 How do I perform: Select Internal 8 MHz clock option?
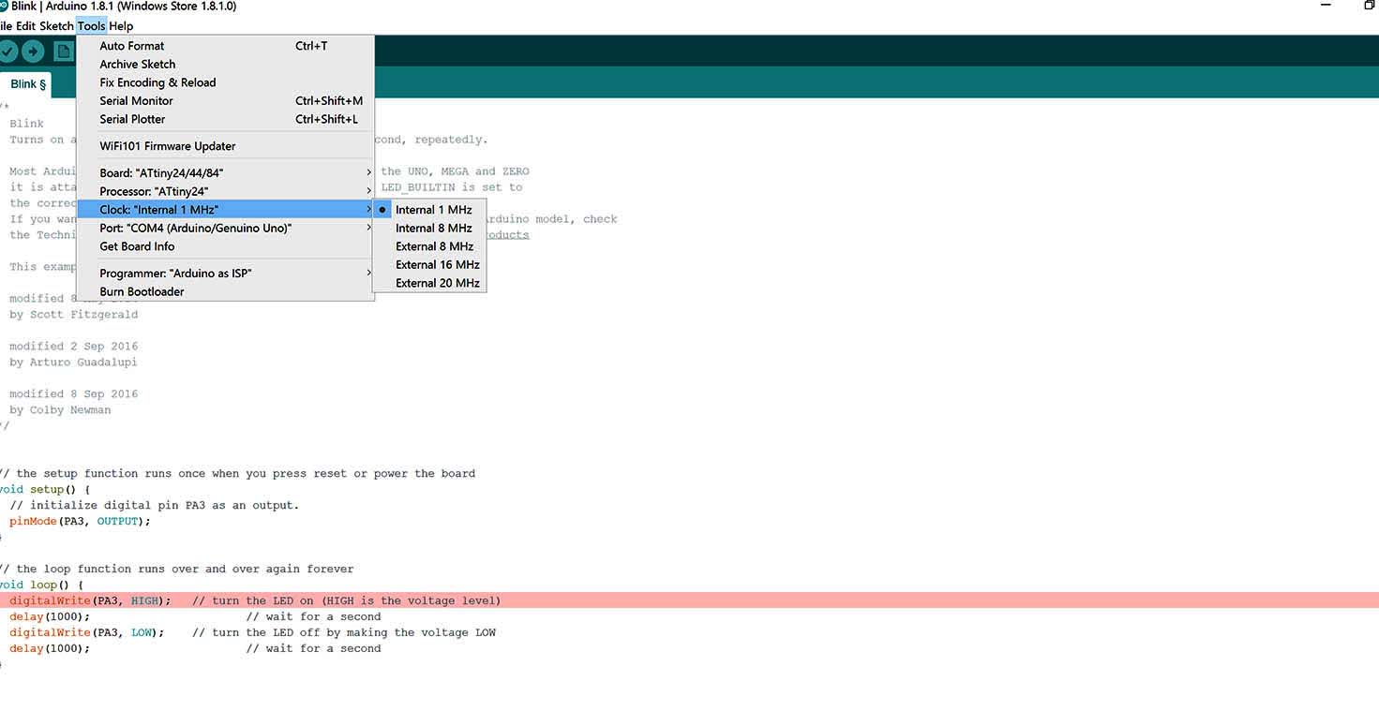(x=429, y=228)
